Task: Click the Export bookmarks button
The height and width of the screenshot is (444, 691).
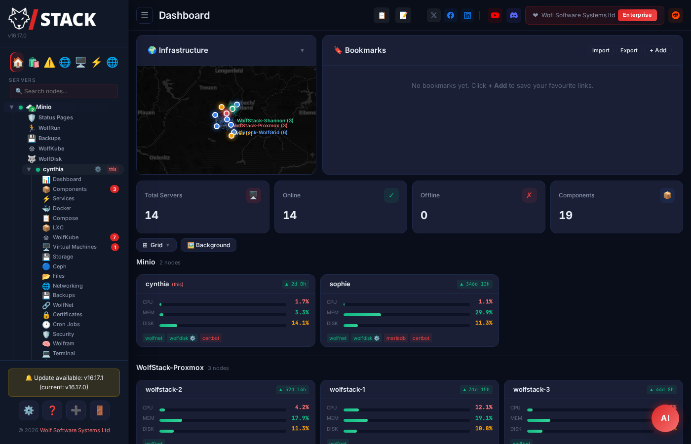Action: coord(629,50)
